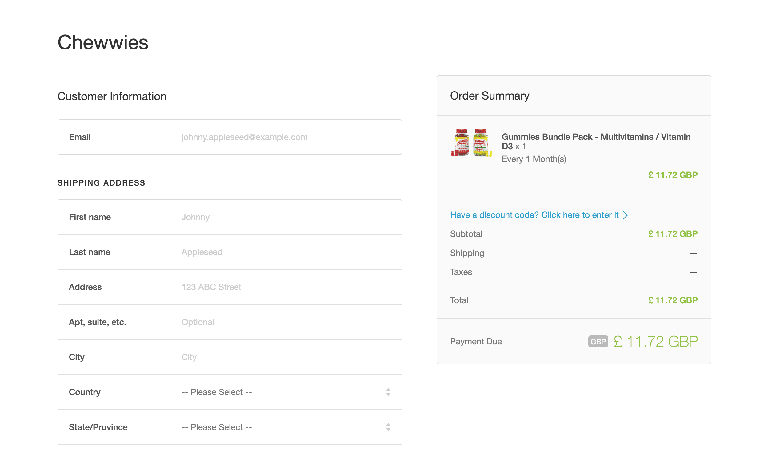The image size is (776, 459).
Task: Click the 'Every 1 Month(s)' subscription text
Action: (x=534, y=159)
